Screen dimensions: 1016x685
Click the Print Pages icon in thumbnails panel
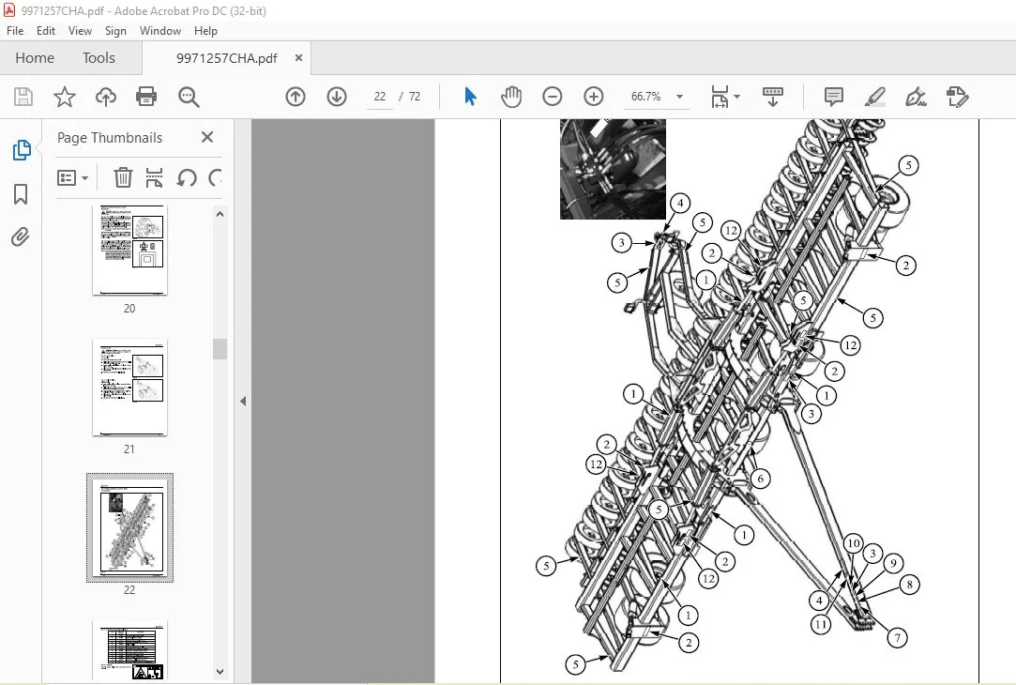click(154, 177)
